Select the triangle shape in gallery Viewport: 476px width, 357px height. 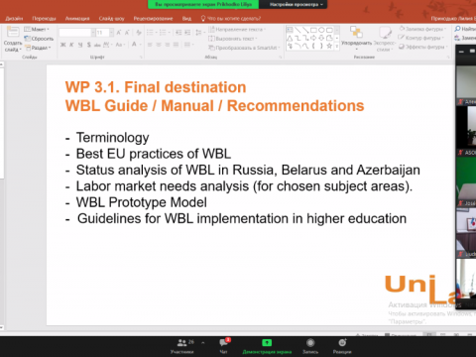pos(290,38)
